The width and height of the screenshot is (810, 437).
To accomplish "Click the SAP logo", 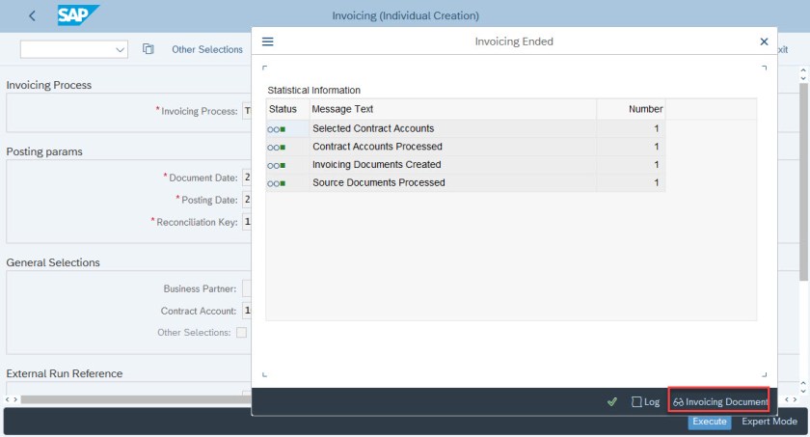I will 78,15.
